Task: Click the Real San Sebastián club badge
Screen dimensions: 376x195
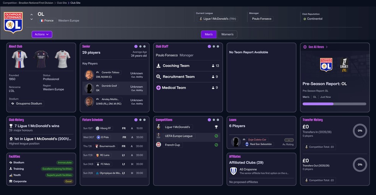Action: 247,144
